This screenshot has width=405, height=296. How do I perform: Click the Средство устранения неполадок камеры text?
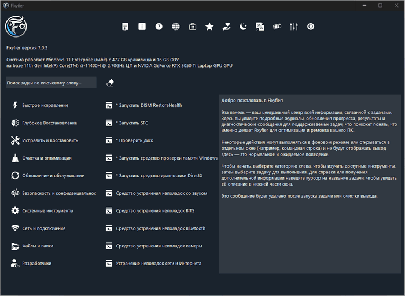click(x=159, y=246)
